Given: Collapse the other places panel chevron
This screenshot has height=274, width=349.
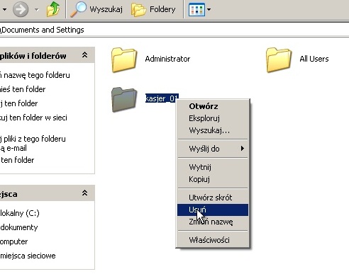Looking at the screenshot, I should (x=84, y=193).
